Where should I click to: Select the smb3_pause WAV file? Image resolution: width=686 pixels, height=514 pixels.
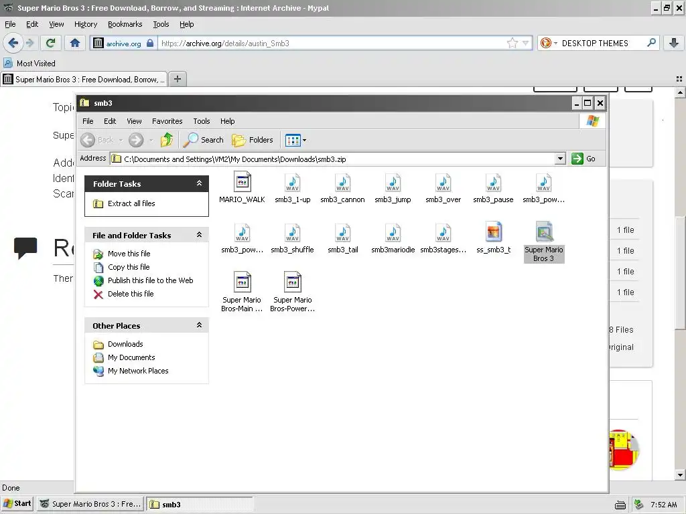tap(493, 188)
